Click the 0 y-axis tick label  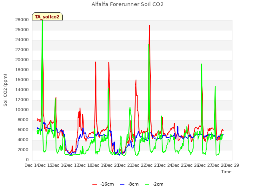[27, 160]
